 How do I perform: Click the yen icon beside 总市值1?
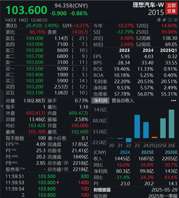click(66, 163)
